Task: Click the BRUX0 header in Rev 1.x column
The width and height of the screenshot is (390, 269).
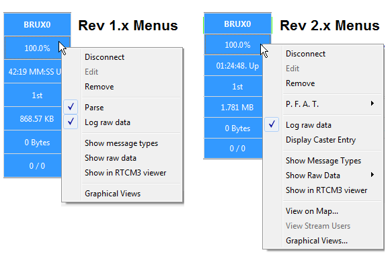Action: click(37, 25)
